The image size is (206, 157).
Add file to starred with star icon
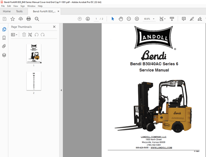tap(13, 19)
